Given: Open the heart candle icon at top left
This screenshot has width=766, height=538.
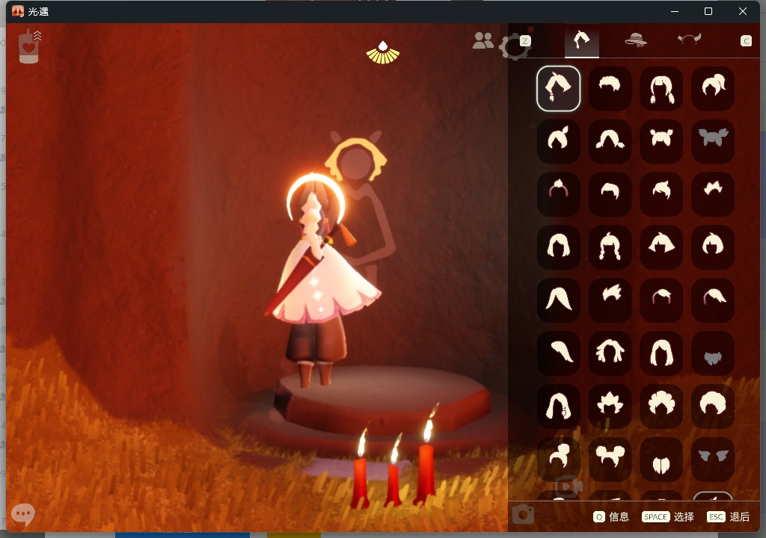Looking at the screenshot, I should point(29,46).
